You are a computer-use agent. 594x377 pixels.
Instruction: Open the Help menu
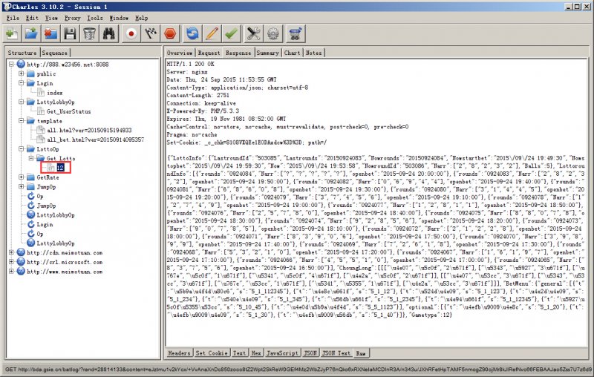pyautogui.click(x=142, y=18)
